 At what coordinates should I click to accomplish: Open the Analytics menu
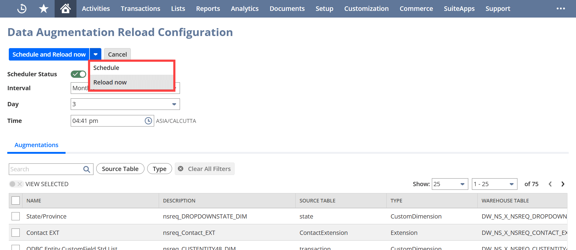pyautogui.click(x=245, y=9)
